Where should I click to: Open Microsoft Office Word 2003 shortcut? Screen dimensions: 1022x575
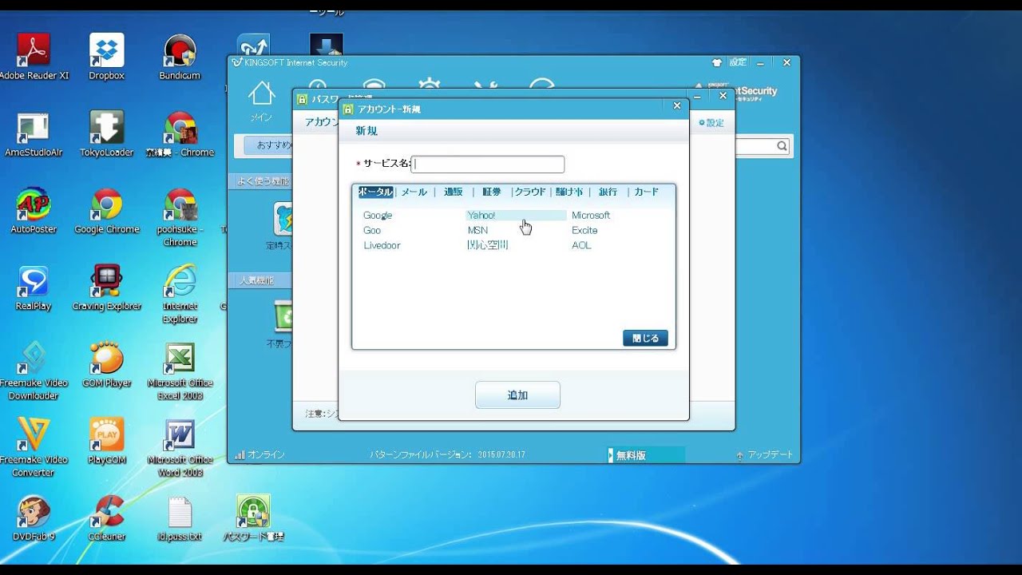click(x=180, y=446)
